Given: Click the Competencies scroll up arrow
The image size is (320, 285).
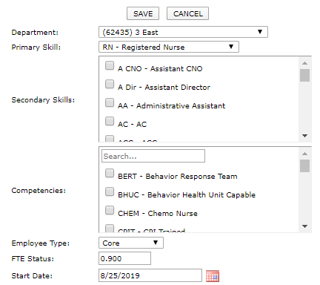Looking at the screenshot, I should point(304,154).
